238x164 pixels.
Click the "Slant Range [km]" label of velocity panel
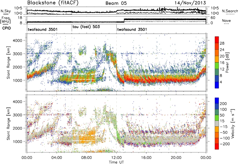[8, 123]
